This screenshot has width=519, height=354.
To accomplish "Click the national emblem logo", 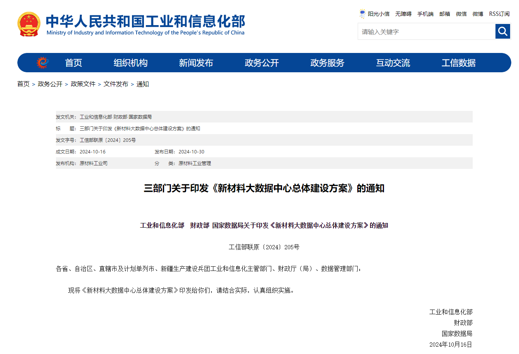I will [x=29, y=24].
